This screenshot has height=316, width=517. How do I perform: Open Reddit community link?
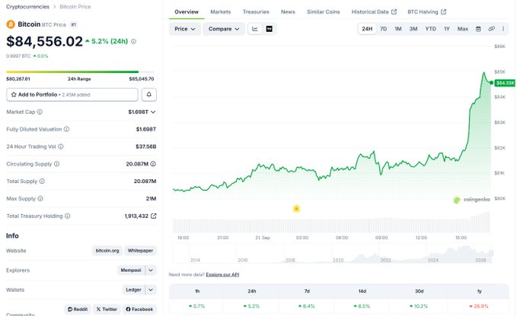pyautogui.click(x=78, y=309)
